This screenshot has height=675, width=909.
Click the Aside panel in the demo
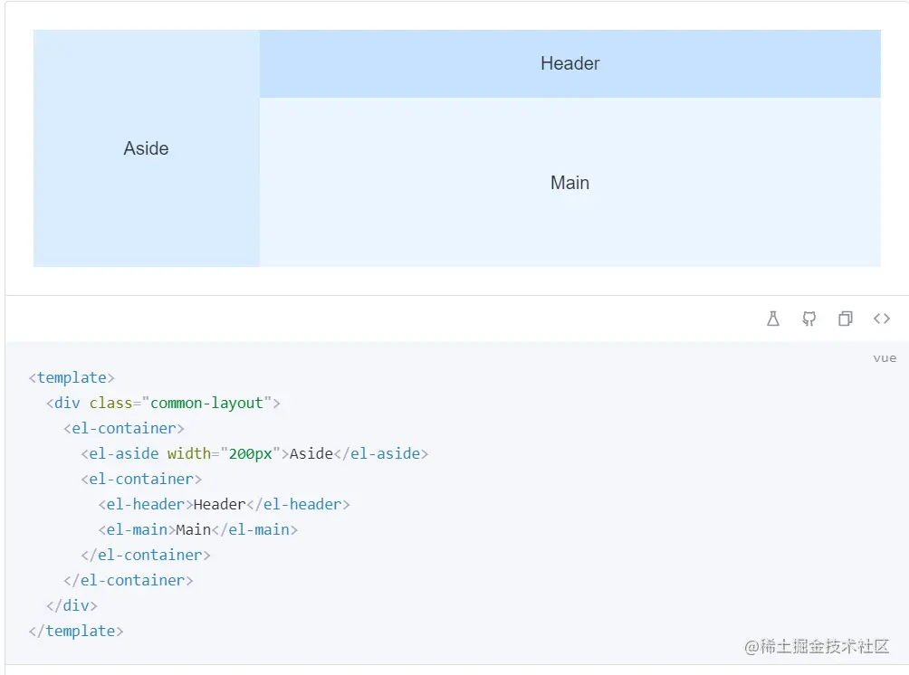tap(147, 148)
